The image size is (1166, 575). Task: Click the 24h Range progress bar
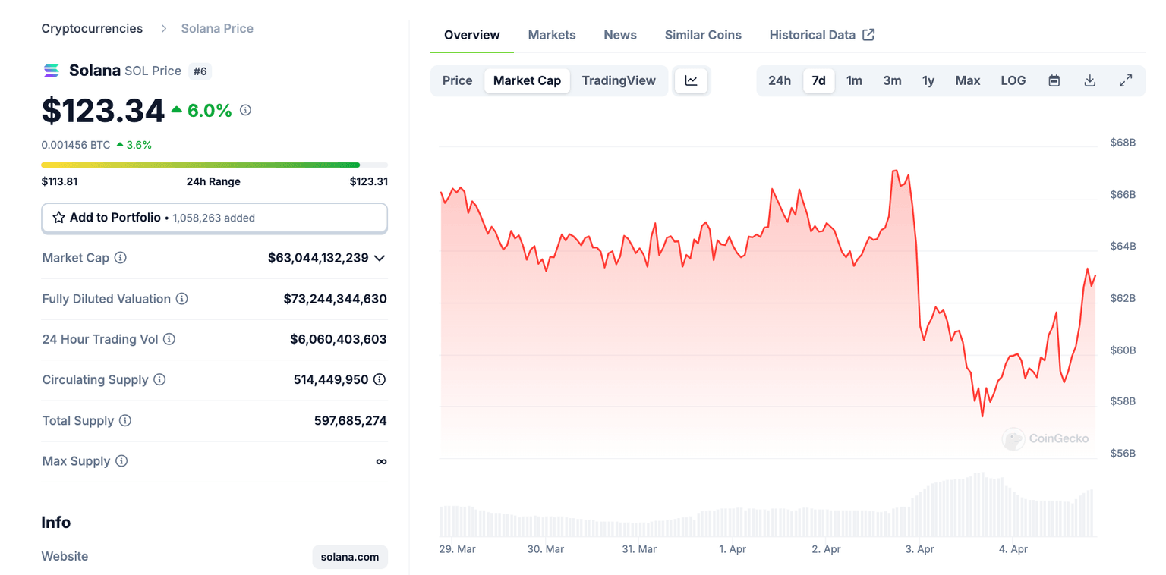tap(214, 165)
